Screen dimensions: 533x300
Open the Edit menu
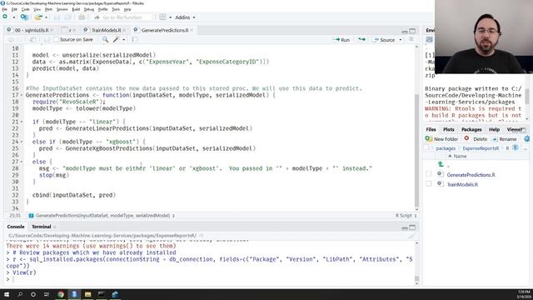[x=14, y=9]
